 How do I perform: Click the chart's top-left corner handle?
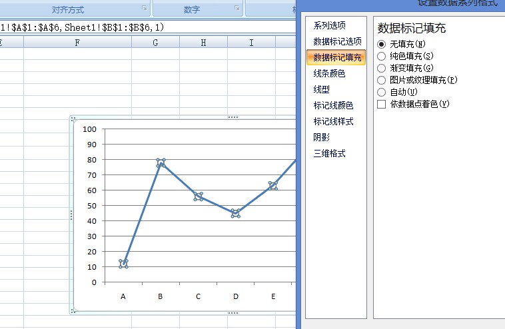pos(73,119)
